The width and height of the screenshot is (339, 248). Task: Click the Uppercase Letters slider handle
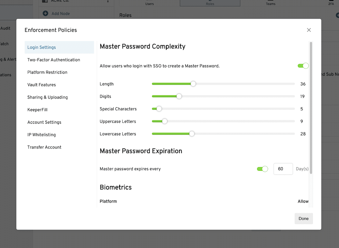pos(165,121)
